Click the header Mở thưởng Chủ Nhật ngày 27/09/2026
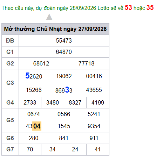 [55, 29]
